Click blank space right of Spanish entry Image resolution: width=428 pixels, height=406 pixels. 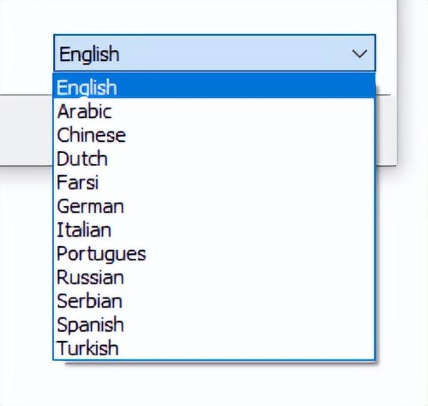pos(249,325)
